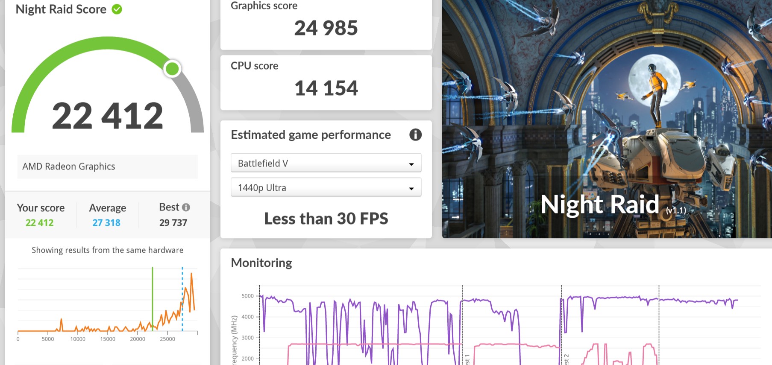
Task: Click the info icon beside Best score
Action: (x=186, y=207)
